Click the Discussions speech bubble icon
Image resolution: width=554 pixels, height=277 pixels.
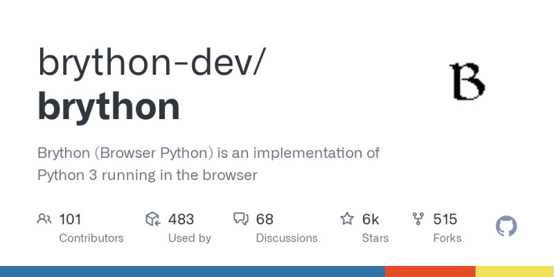241,220
